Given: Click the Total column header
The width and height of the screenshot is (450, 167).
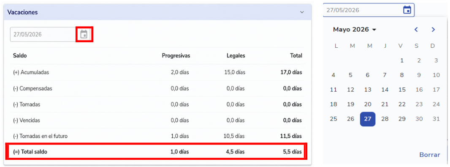Looking at the screenshot, I should tap(296, 56).
